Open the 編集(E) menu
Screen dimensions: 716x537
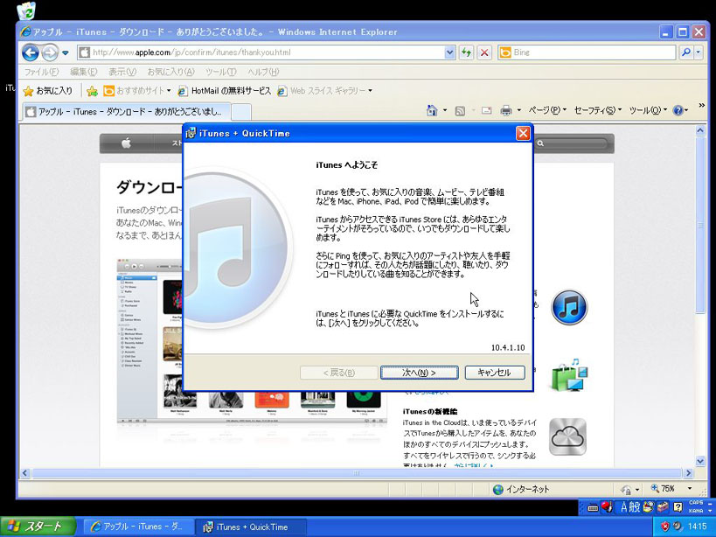[84, 72]
